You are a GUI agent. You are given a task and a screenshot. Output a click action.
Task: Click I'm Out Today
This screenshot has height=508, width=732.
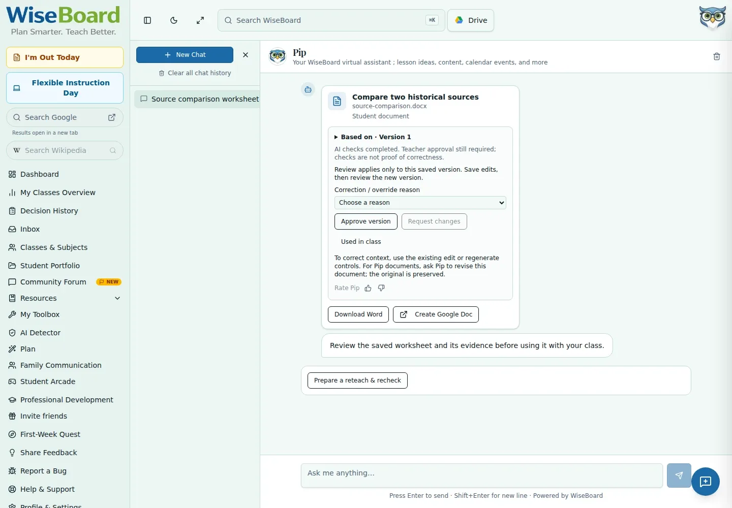[x=65, y=57]
